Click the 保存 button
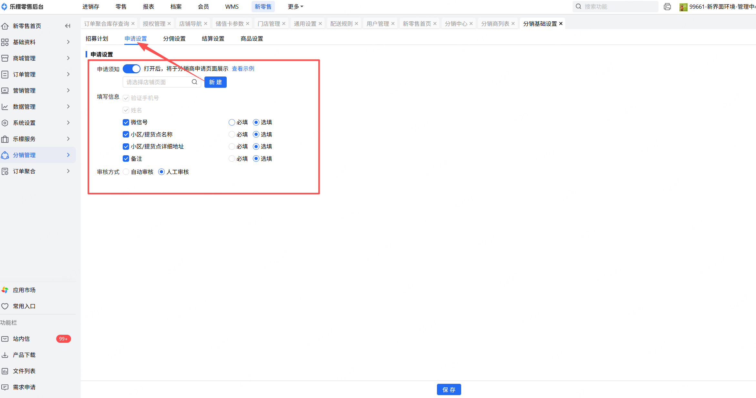Image resolution: width=756 pixels, height=398 pixels. tap(449, 390)
